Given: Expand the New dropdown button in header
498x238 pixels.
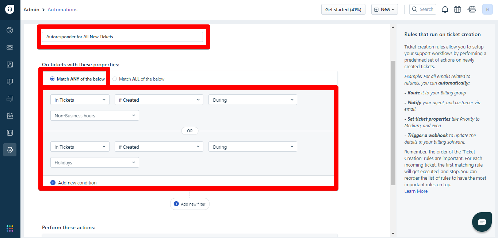Looking at the screenshot, I should coord(384,9).
